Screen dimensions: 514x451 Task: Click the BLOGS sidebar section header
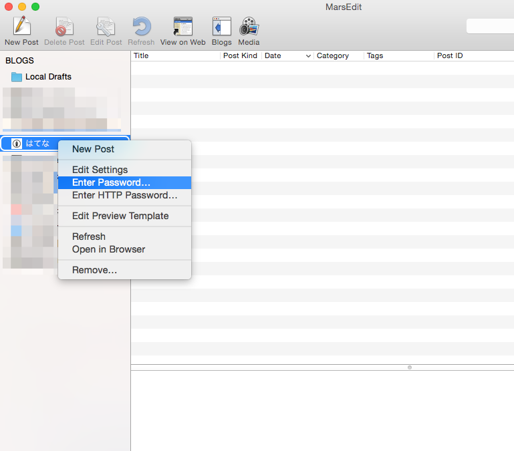[x=19, y=61]
